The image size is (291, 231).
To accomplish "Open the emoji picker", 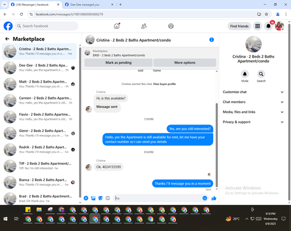I will pos(205,198).
